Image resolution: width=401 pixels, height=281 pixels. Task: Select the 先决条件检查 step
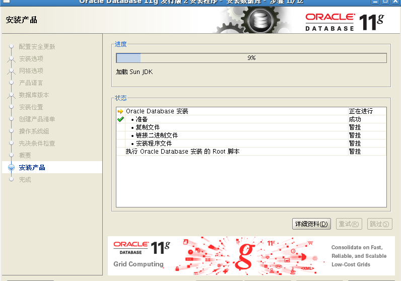coord(37,143)
